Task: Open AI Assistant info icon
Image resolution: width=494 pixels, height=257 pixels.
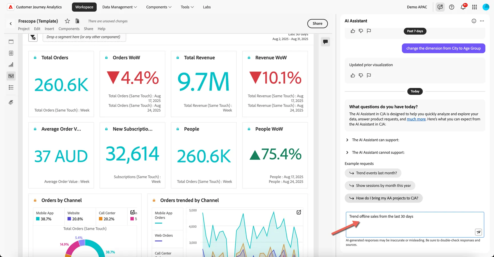Action: point(474,21)
